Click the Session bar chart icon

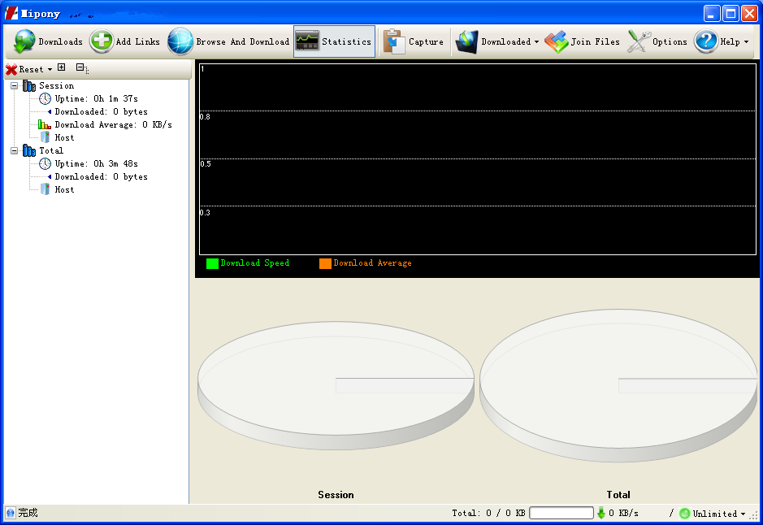coord(29,86)
